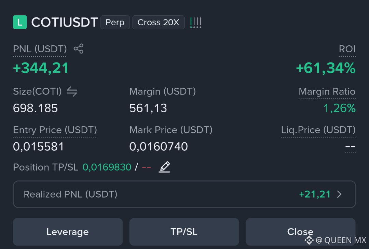Image resolution: width=369 pixels, height=249 pixels.
Task: Click the Margin Ratio label
Action: point(327,91)
